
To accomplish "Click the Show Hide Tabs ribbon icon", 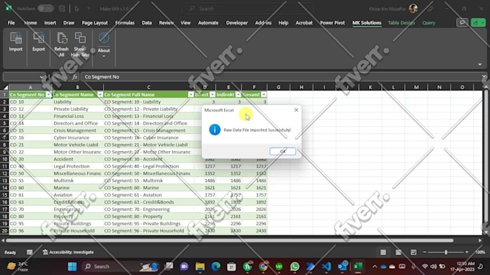I will tap(80, 45).
